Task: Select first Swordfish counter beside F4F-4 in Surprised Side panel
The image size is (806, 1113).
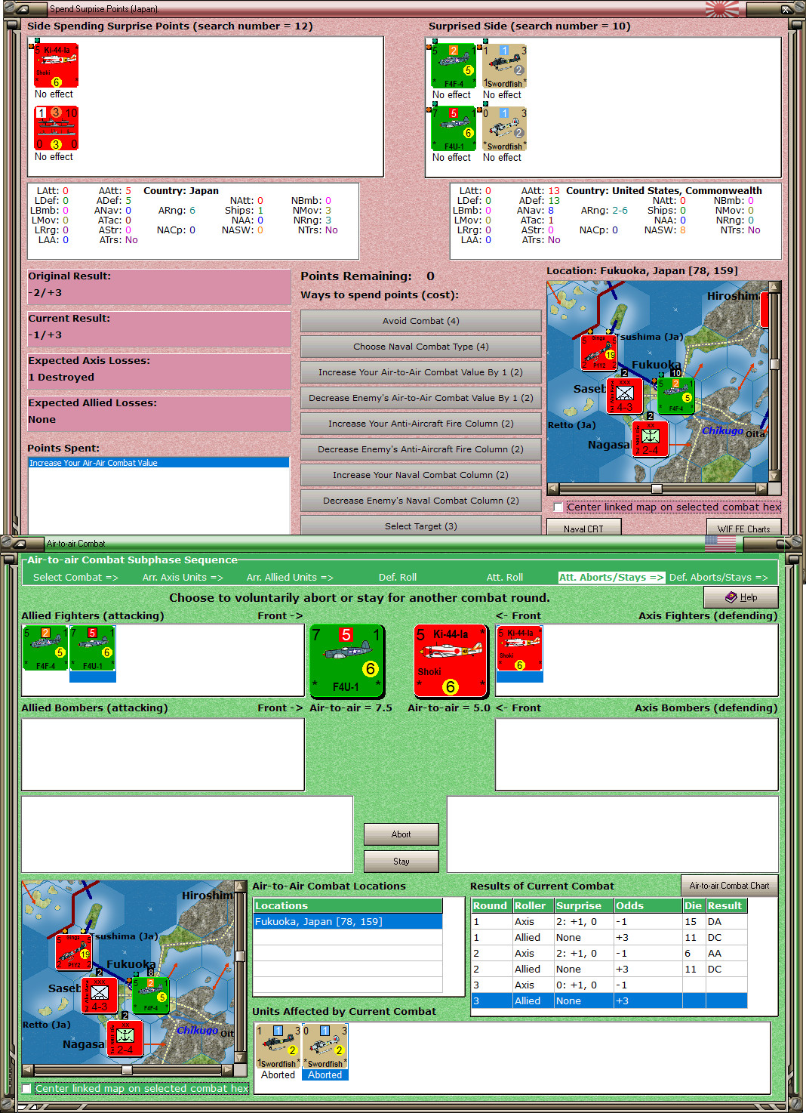Action: [504, 66]
